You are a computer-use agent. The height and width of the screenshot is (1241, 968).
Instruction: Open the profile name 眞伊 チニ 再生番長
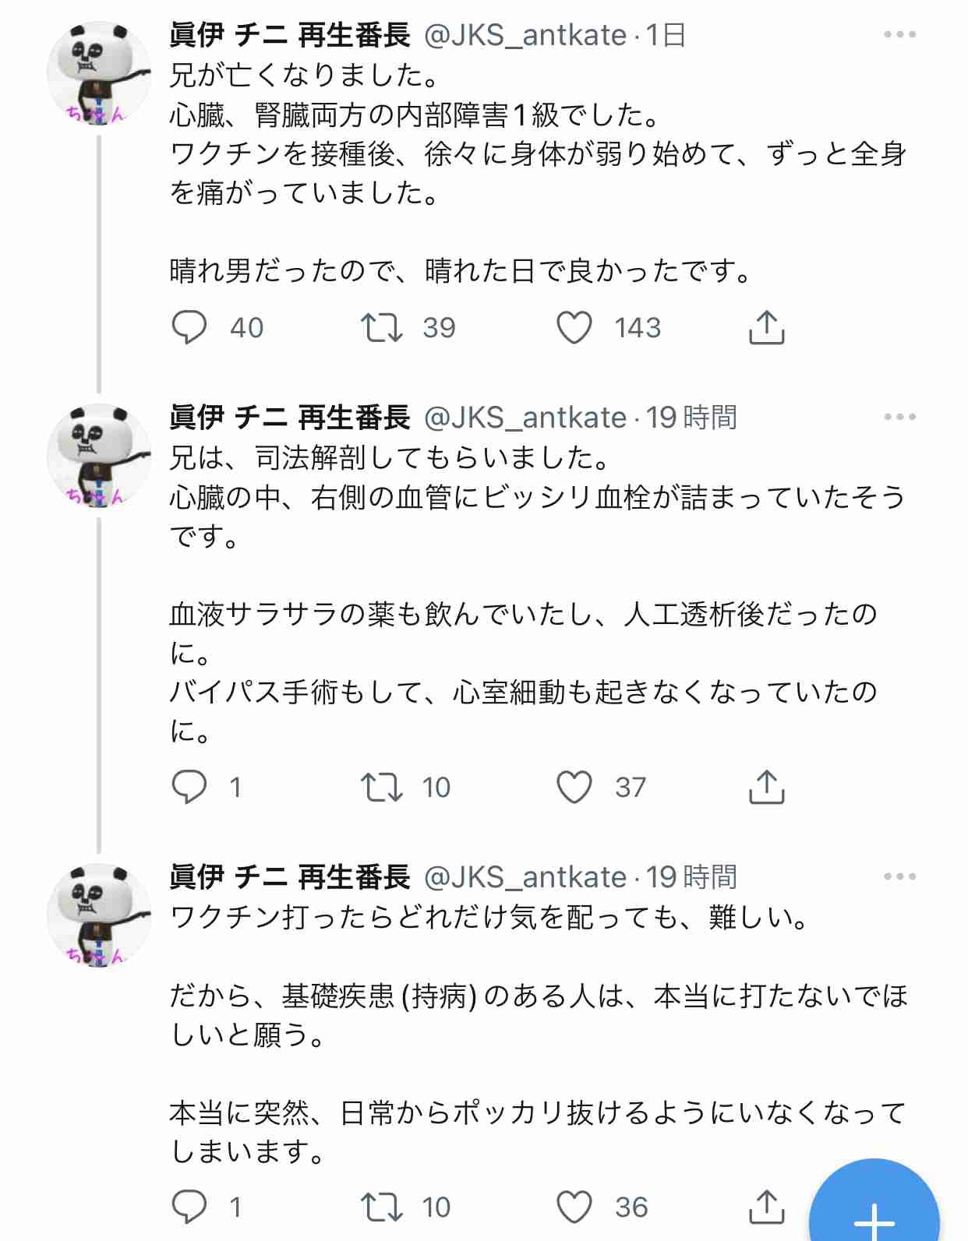click(x=290, y=33)
